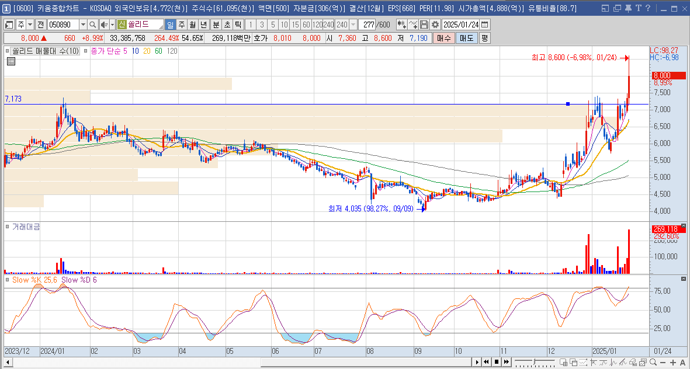Open the data grid icon under indicator label
Viewport: 690px width, 369px height.
pyautogui.click(x=11, y=61)
